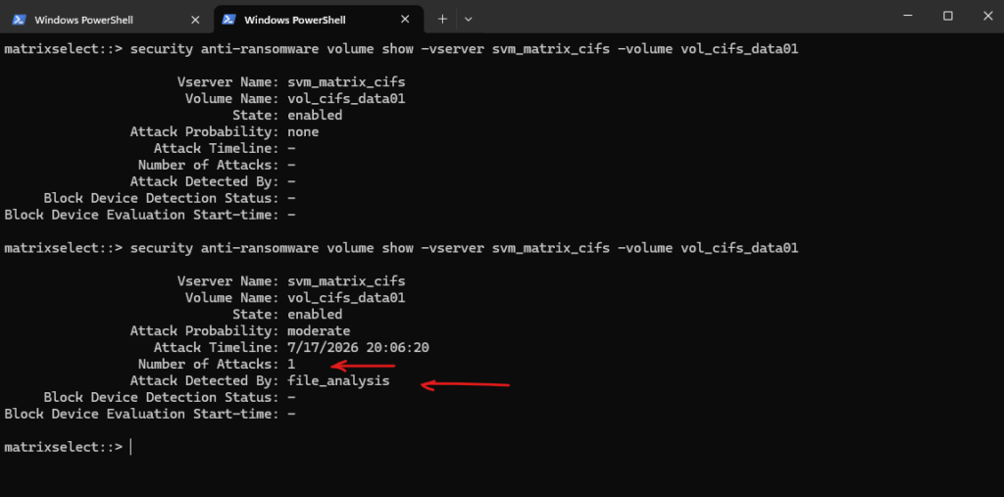Click the cursor at the last matrixselect prompt
The width and height of the screenshot is (1004, 497).
pyautogui.click(x=130, y=447)
